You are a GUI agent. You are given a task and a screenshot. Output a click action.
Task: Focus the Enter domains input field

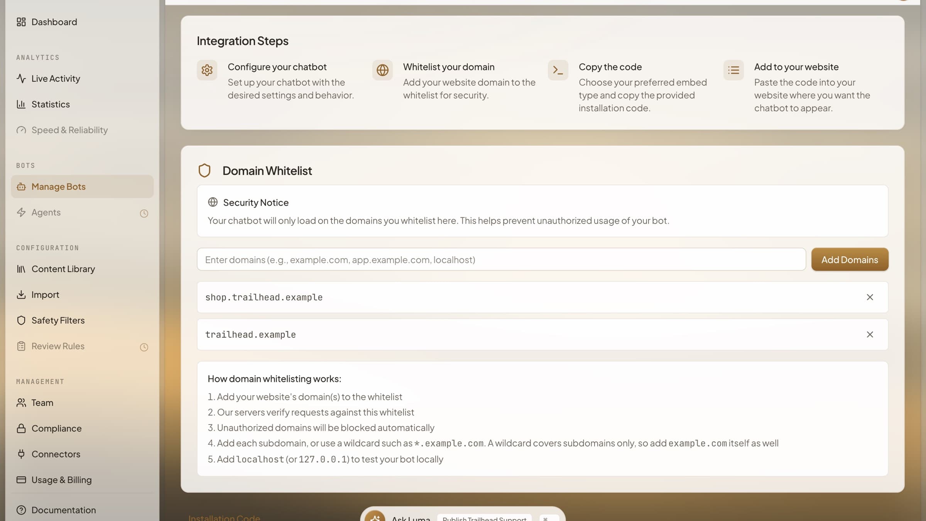pyautogui.click(x=502, y=260)
